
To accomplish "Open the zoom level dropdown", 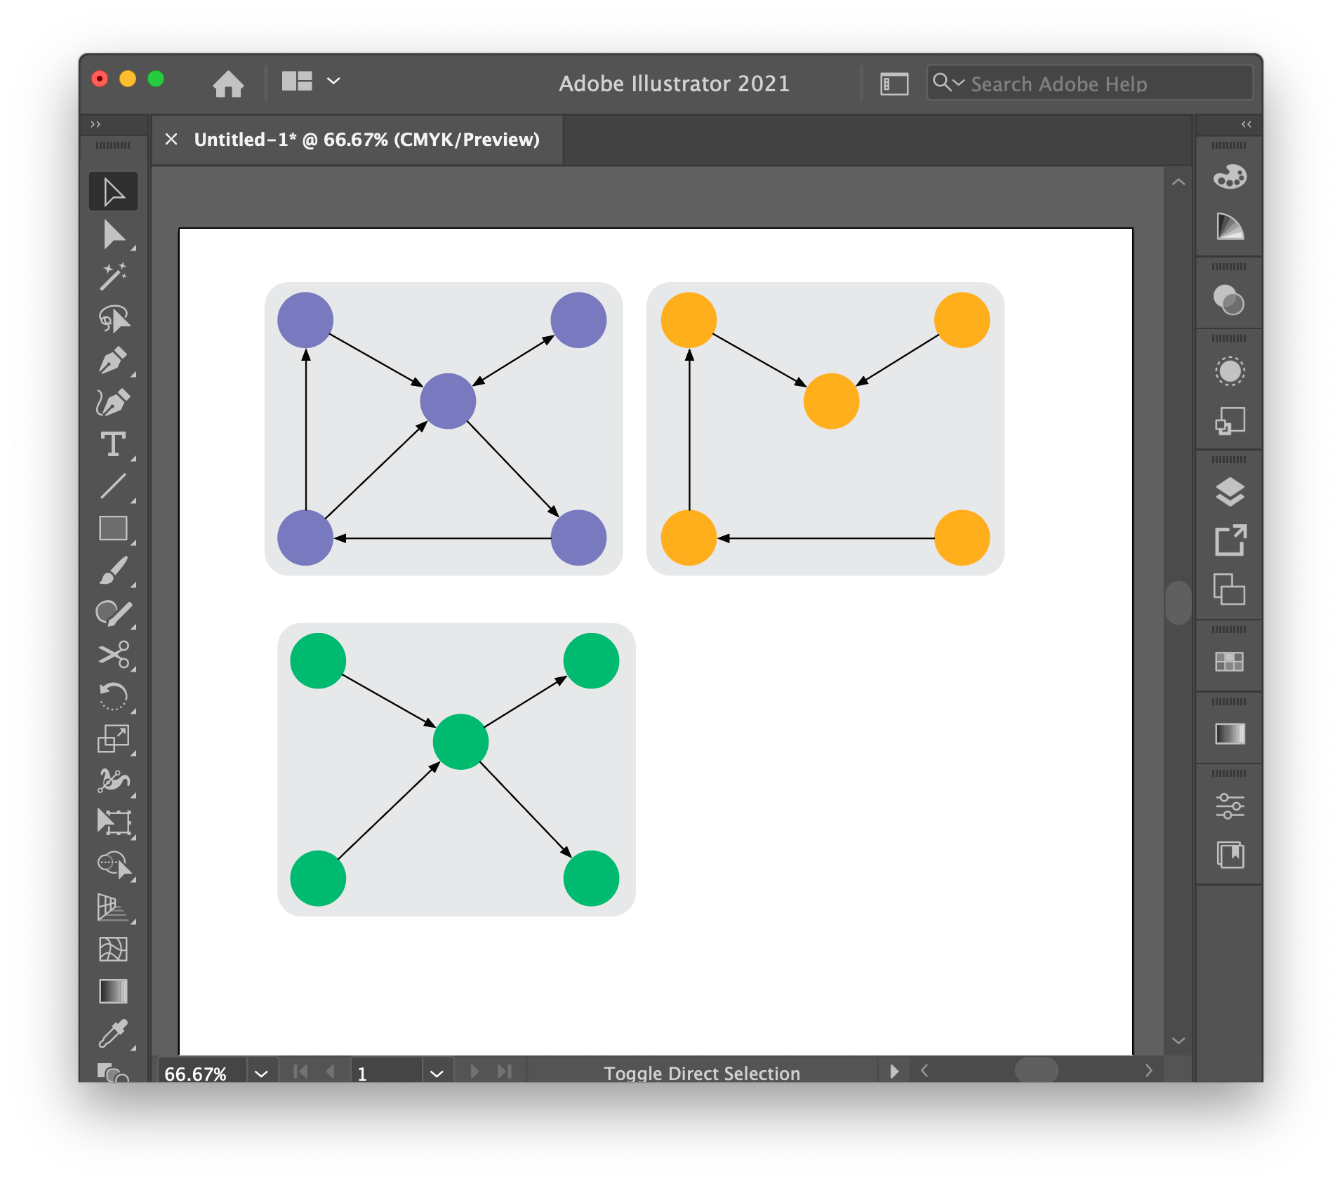I will 262,1073.
